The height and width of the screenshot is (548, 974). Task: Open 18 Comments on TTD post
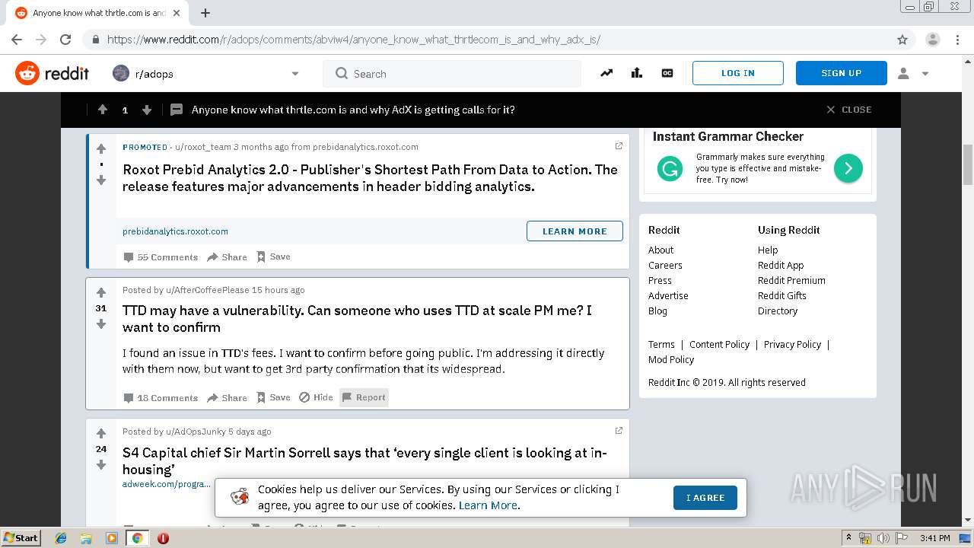[x=161, y=397]
